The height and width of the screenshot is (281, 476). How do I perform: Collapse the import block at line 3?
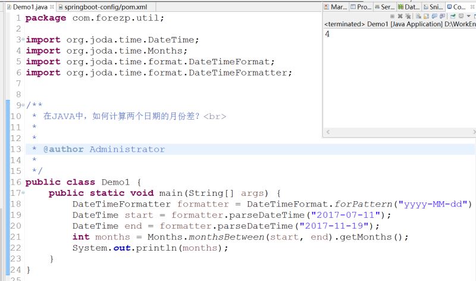(x=23, y=39)
